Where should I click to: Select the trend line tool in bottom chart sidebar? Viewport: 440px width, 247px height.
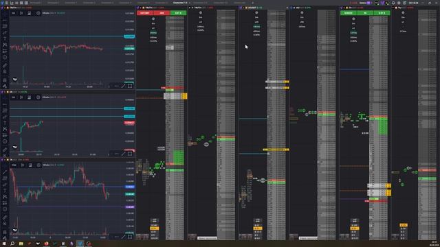5,172
